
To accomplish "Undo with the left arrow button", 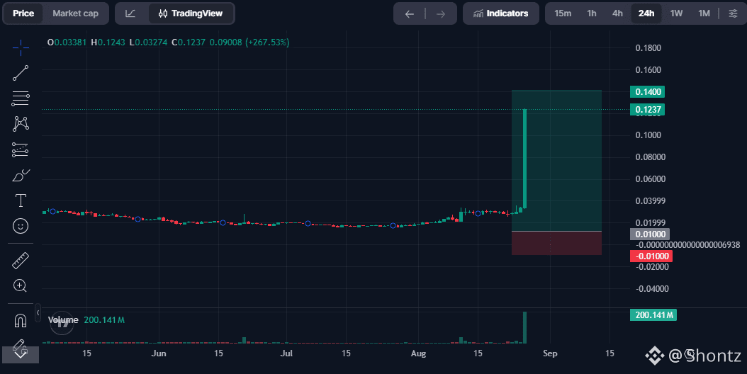I will tap(410, 14).
